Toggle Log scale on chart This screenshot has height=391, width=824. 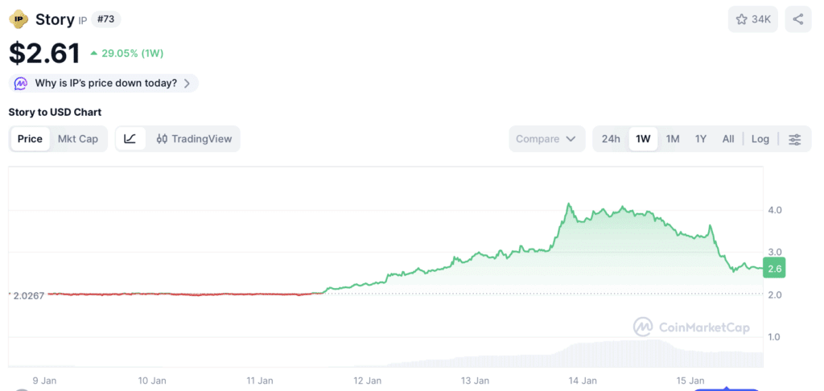760,139
